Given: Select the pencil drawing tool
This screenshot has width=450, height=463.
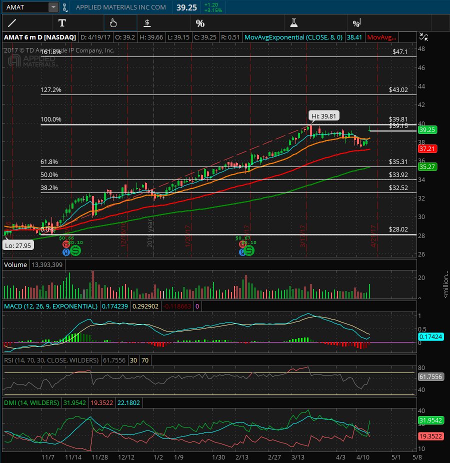Looking at the screenshot, I should click(12, 22).
